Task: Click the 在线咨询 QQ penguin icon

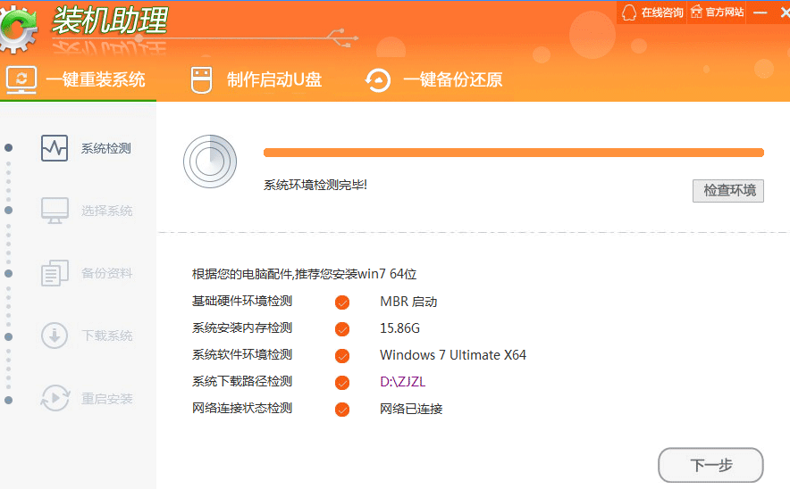Action: [x=629, y=12]
